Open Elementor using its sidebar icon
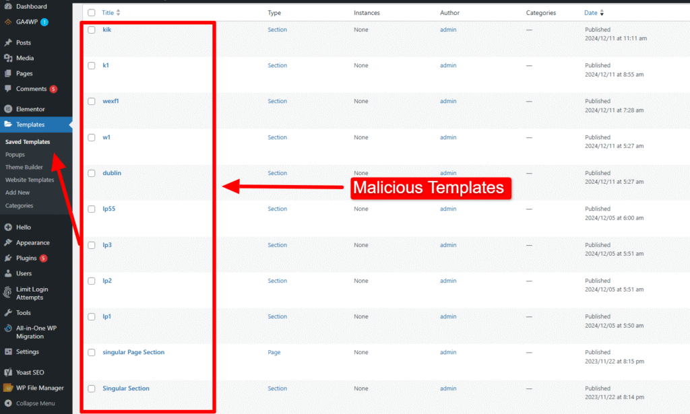The height and width of the screenshot is (414, 690). (8, 109)
